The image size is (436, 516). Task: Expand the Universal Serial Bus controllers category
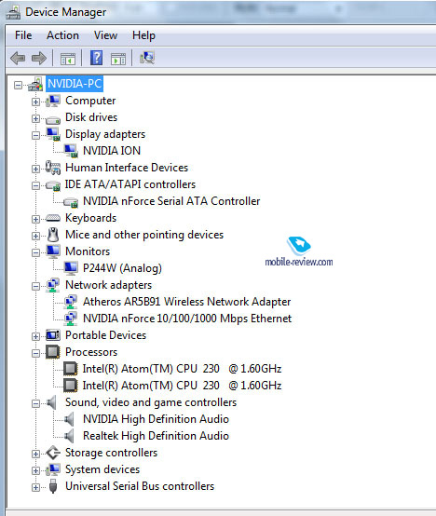(x=35, y=487)
